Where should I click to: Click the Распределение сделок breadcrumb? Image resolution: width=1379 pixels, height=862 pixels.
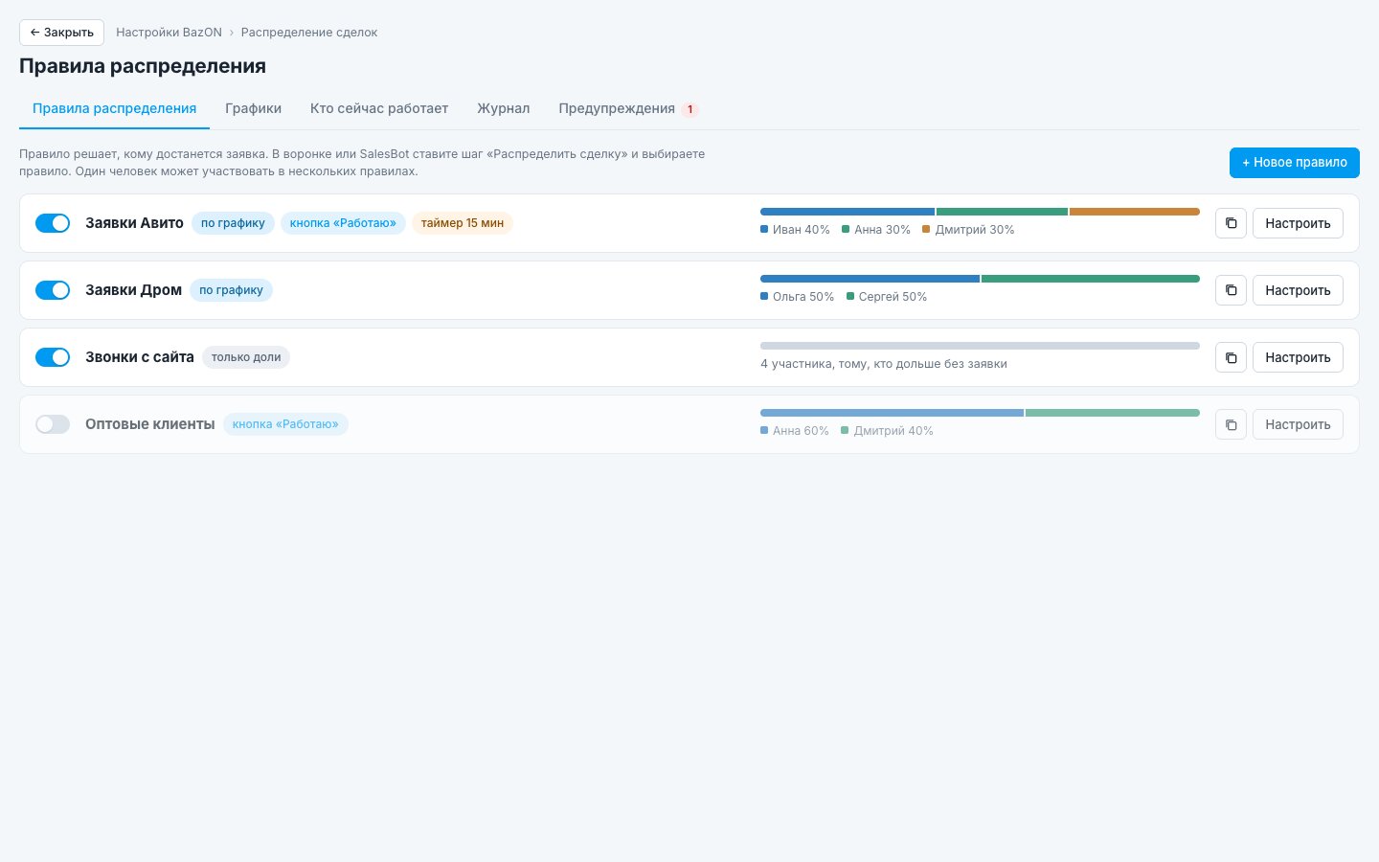coord(309,33)
